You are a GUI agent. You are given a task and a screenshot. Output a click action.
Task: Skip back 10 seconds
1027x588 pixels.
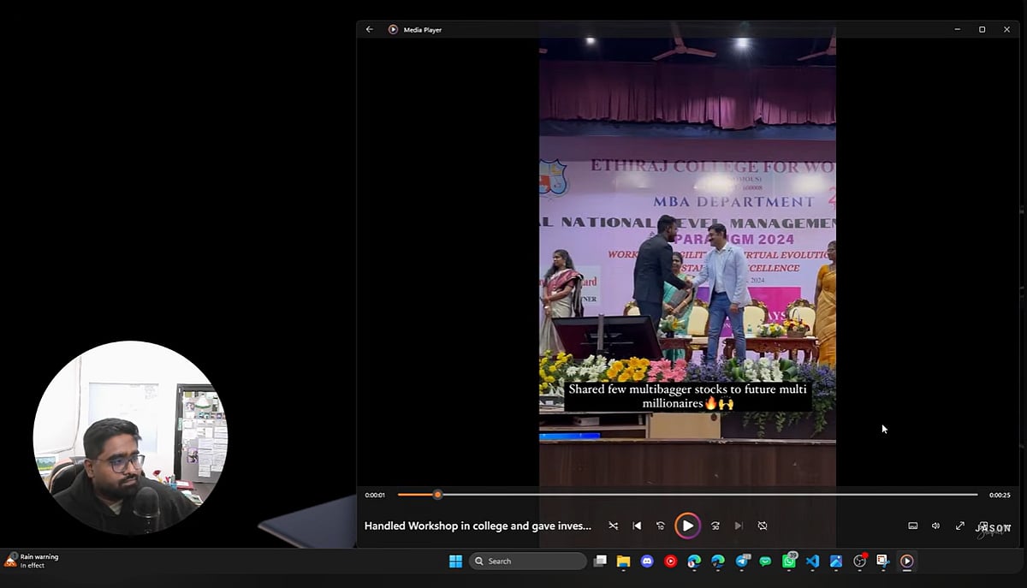coord(661,526)
